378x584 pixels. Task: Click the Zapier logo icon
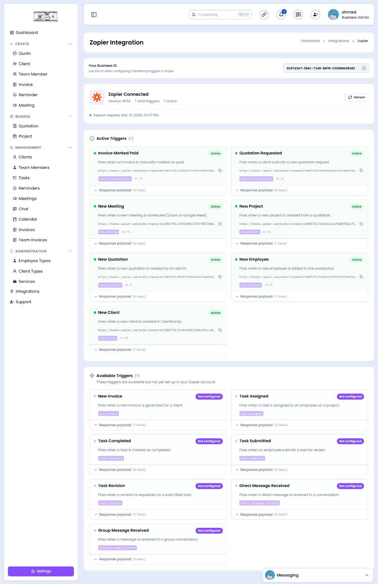point(97,97)
